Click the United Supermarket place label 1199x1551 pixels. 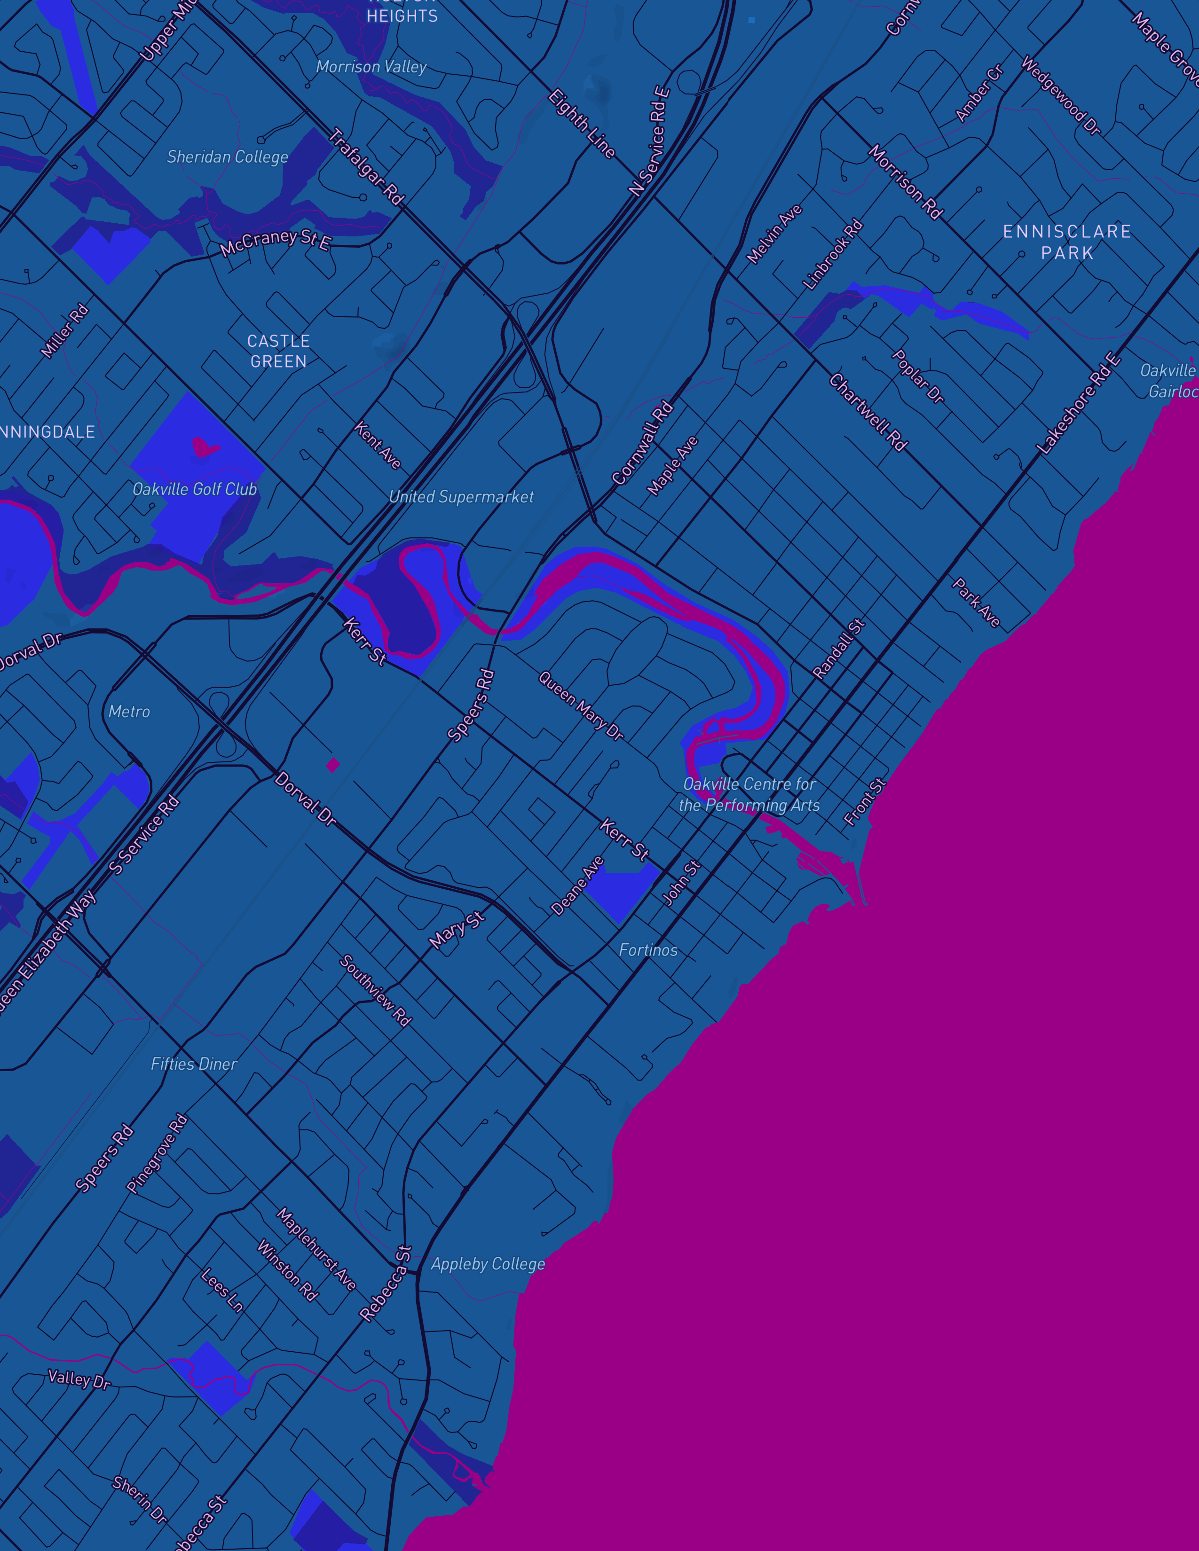pos(461,497)
